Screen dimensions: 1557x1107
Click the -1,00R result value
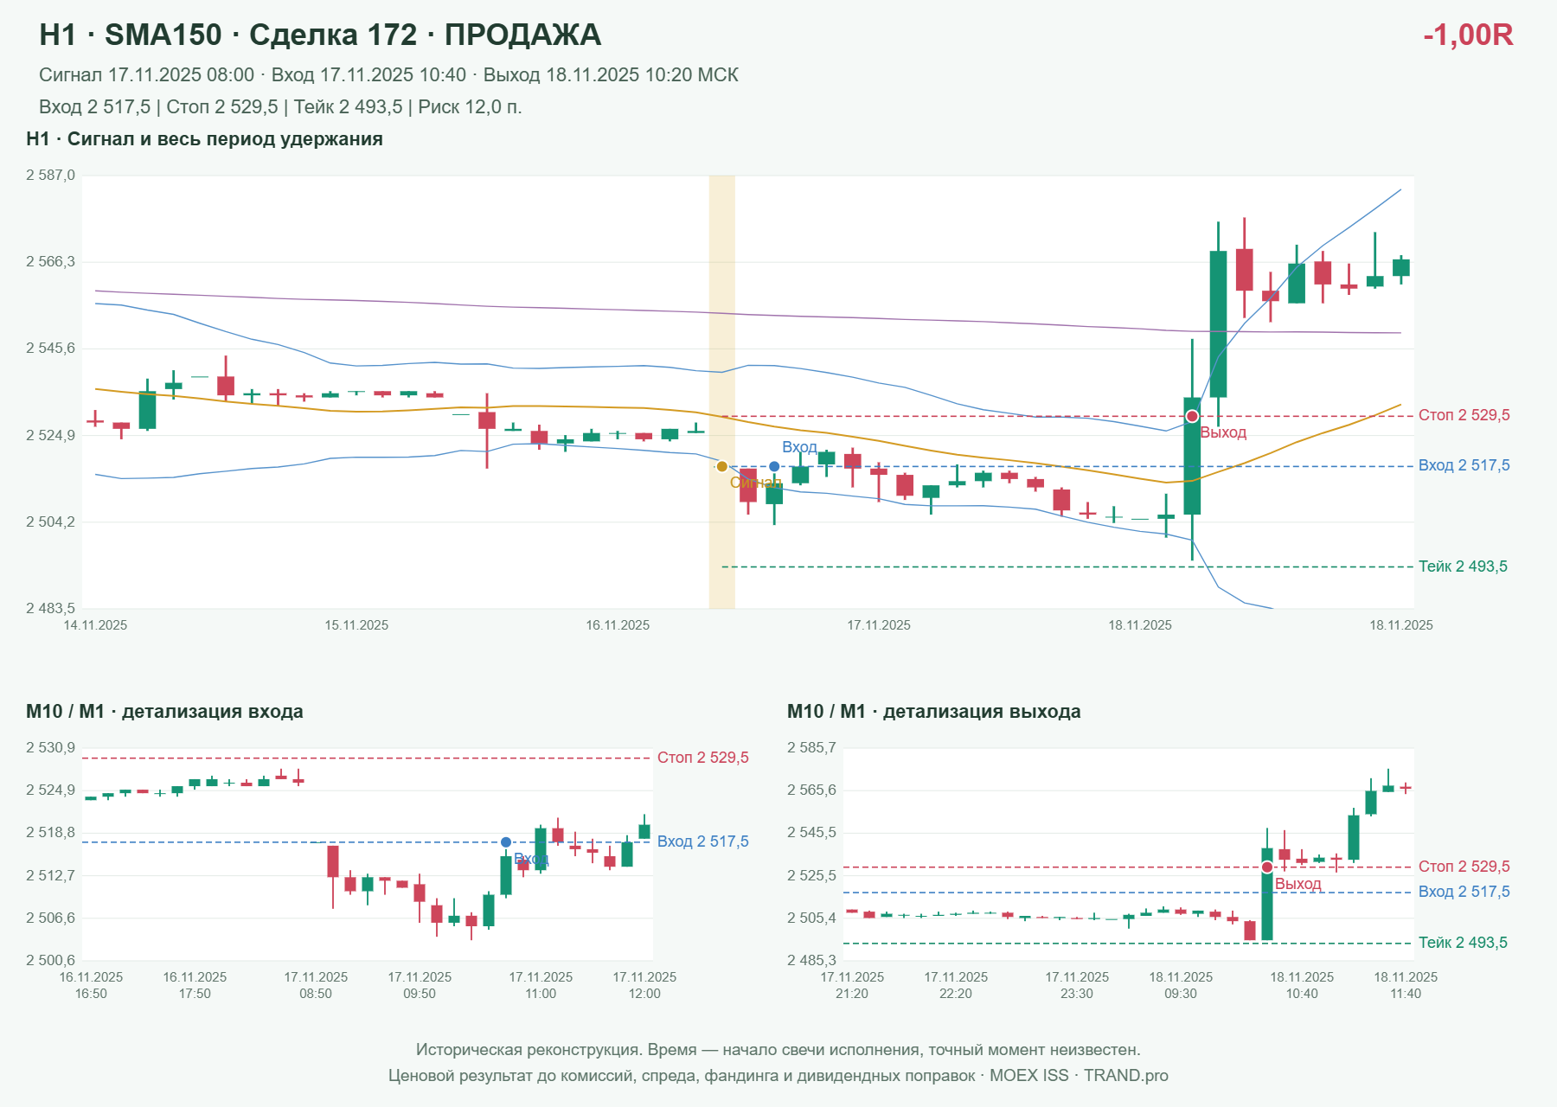click(x=1468, y=35)
